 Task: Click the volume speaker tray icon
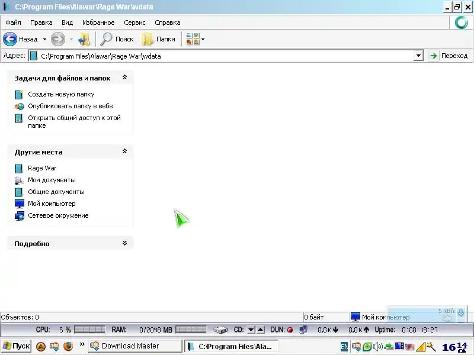[x=378, y=347]
